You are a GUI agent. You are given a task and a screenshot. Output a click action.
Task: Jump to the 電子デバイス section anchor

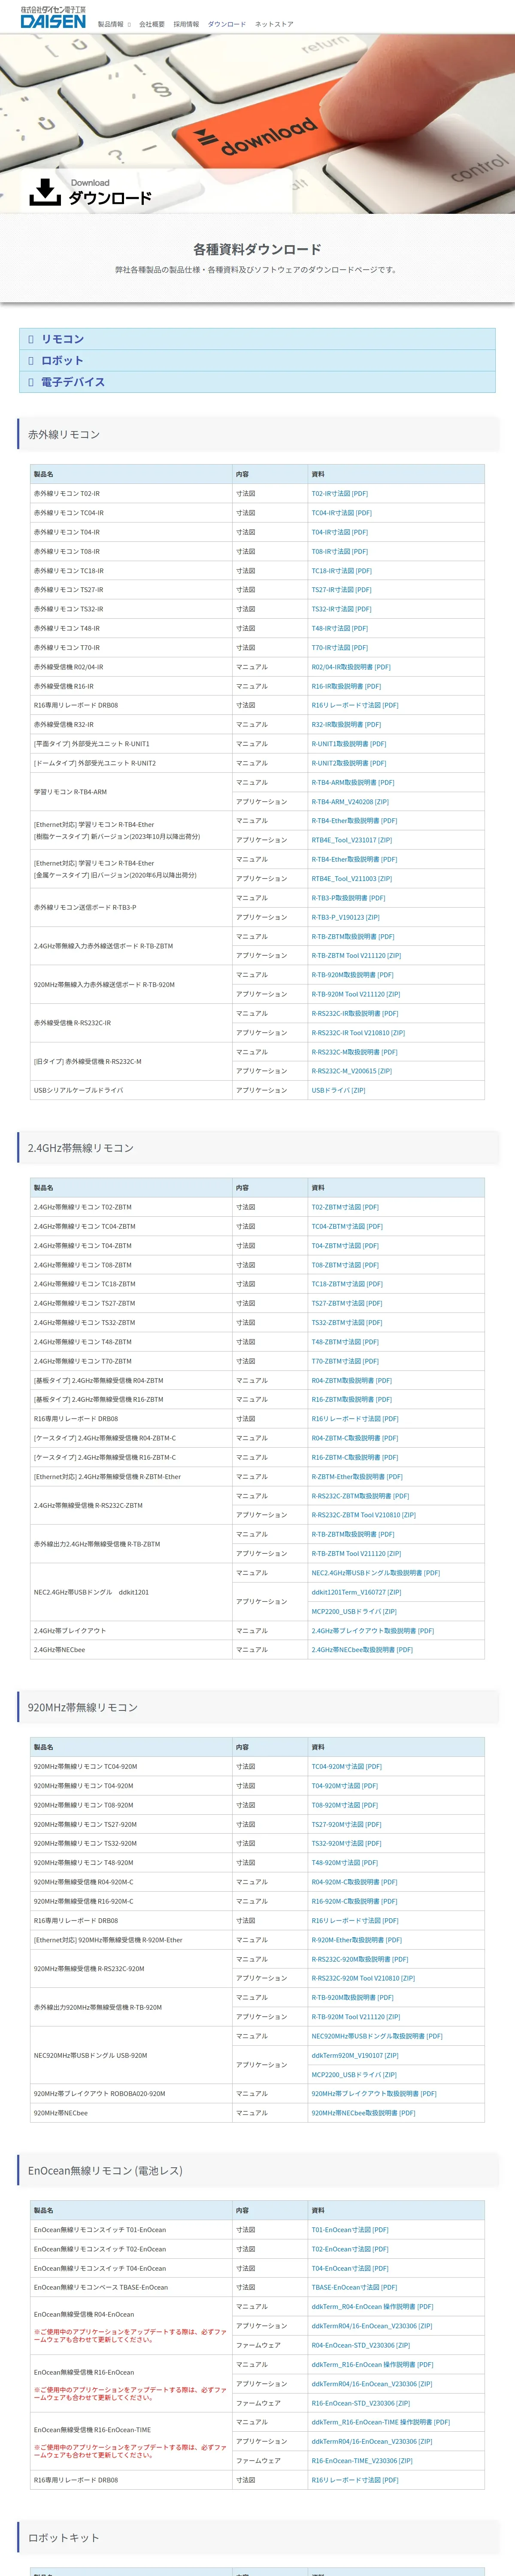(257, 382)
